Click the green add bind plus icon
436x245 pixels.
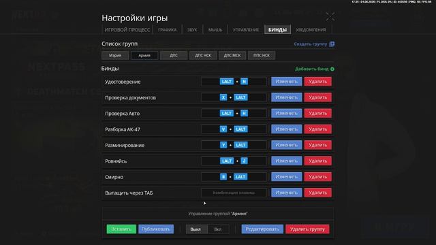pos(332,69)
